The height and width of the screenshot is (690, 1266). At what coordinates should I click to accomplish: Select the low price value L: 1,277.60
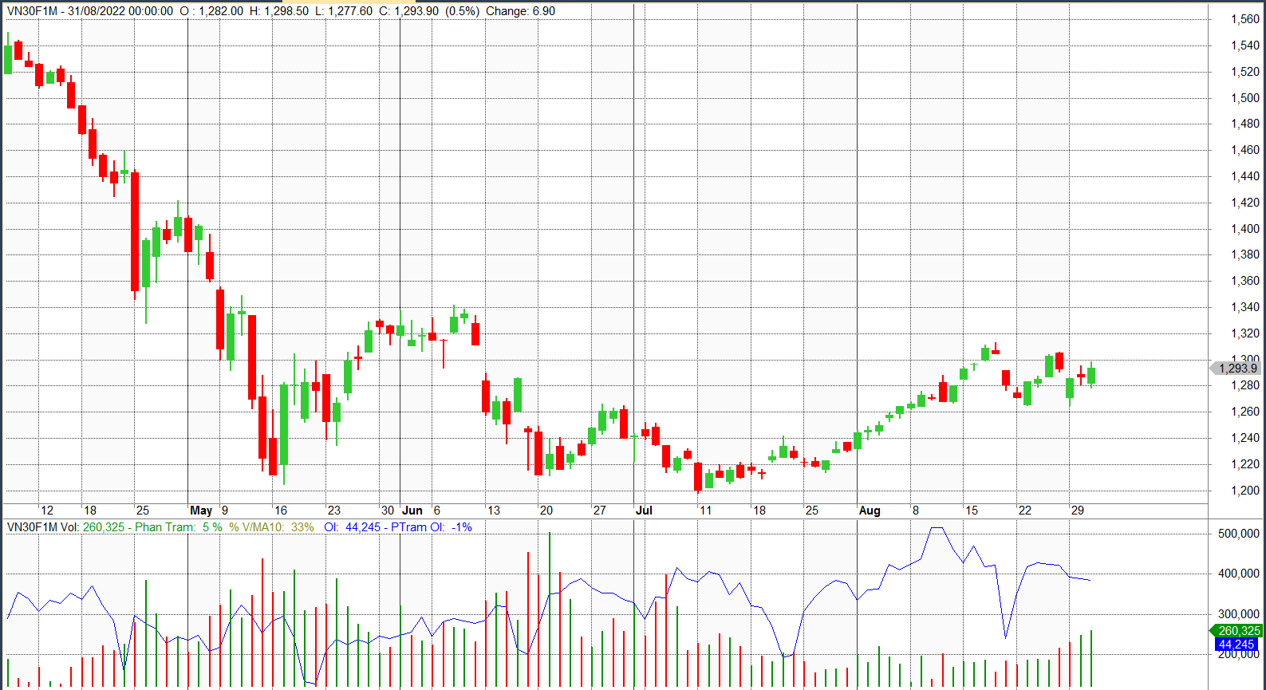point(343,11)
